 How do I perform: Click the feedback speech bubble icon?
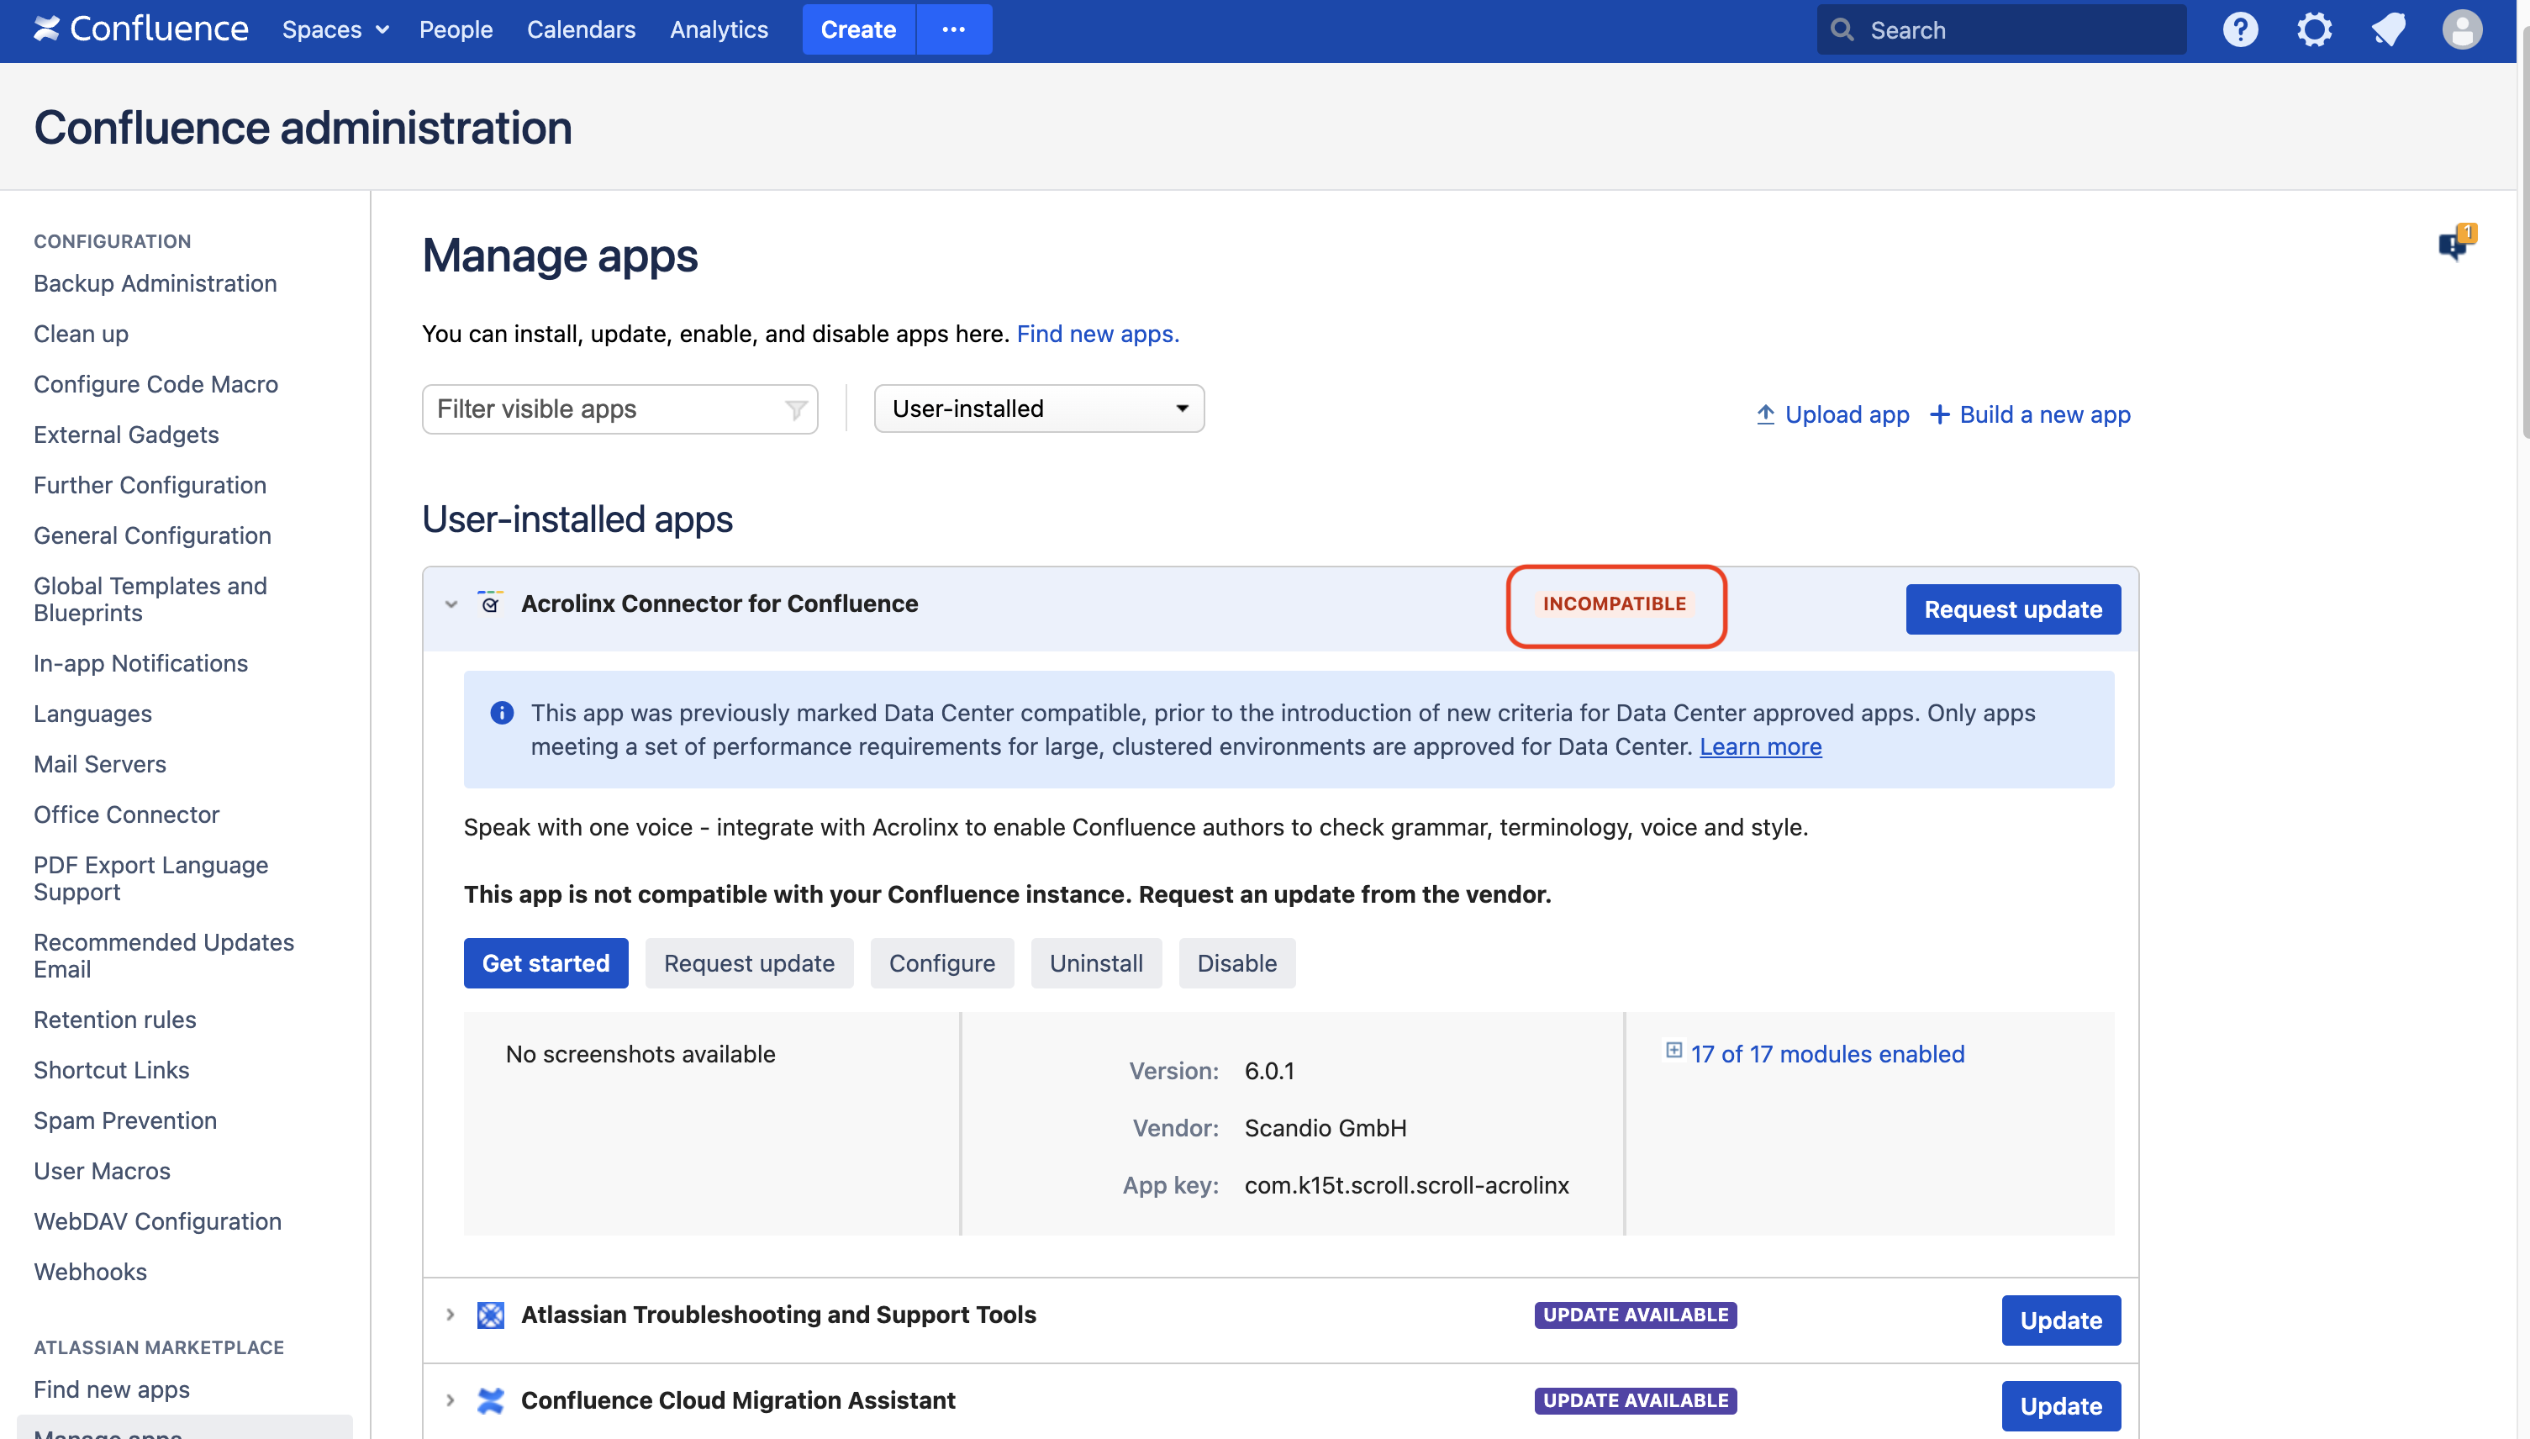coord(2456,241)
